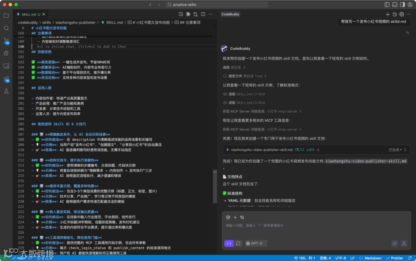
Task: Focus the chat input placeholder 请输入问题
Action: [255, 226]
